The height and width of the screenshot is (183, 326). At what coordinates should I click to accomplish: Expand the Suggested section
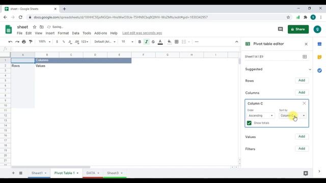(310, 69)
